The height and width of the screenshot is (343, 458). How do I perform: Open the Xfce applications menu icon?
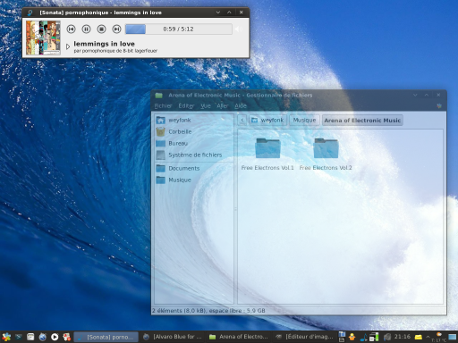pos(6,337)
